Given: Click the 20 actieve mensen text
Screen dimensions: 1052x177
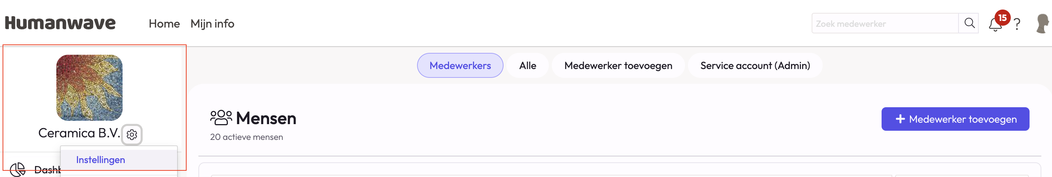Looking at the screenshot, I should [x=246, y=137].
